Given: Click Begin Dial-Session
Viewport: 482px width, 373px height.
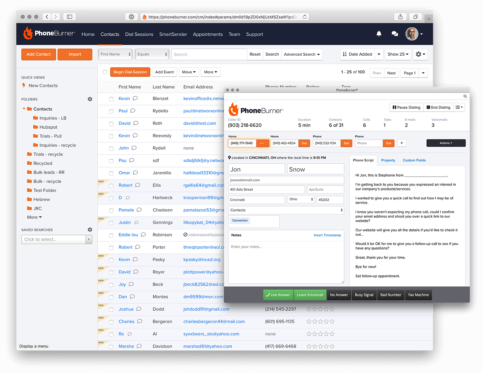Looking at the screenshot, I should tap(130, 72).
